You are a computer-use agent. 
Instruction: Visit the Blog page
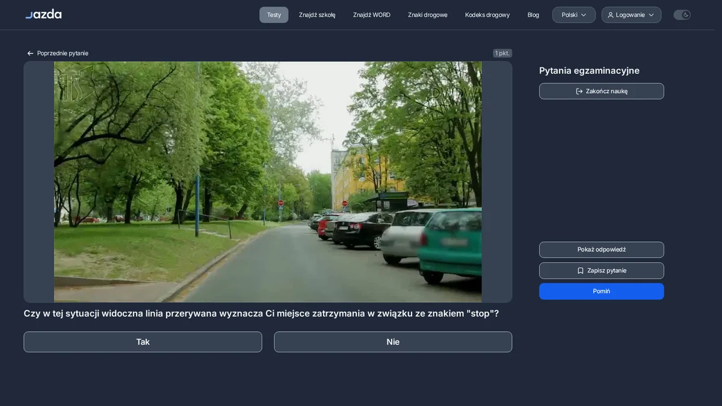[533, 15]
